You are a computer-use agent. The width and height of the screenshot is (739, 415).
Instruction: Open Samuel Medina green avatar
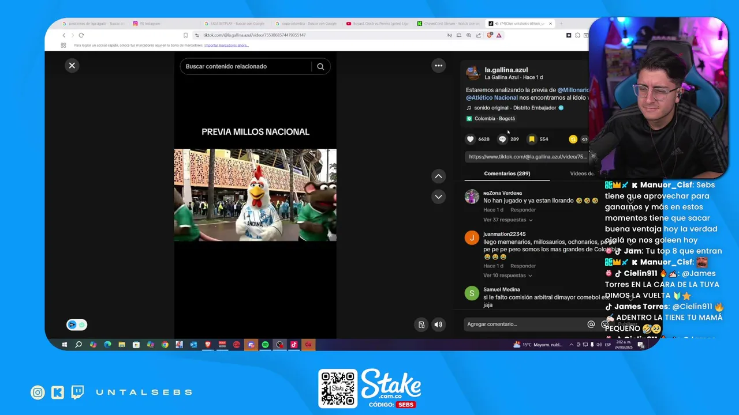(472, 293)
